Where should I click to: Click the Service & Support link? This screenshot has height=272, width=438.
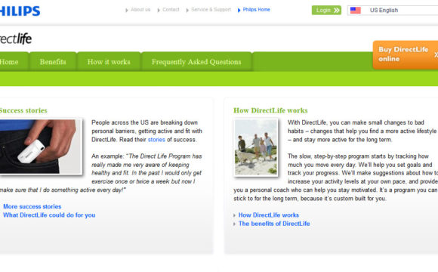coord(211,10)
